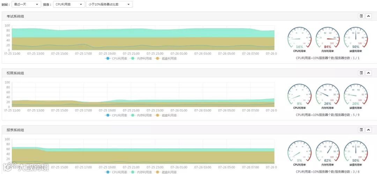This screenshot has height=174, width=377.
Task: Click the 84% 内存利用率 gauge in 考试系统组
Action: click(327, 39)
